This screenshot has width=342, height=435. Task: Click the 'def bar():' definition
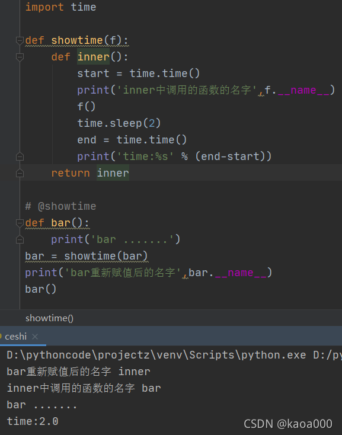[57, 223]
